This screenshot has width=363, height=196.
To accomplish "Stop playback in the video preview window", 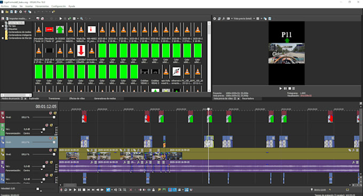I will pyautogui.click(x=289, y=89).
